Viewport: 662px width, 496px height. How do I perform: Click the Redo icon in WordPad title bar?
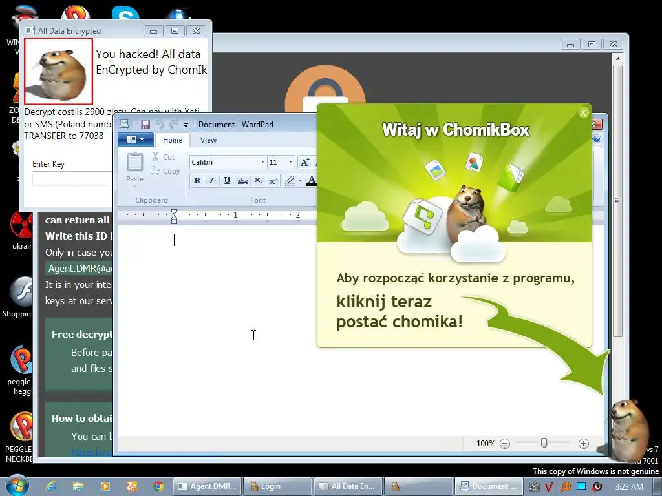click(x=173, y=125)
